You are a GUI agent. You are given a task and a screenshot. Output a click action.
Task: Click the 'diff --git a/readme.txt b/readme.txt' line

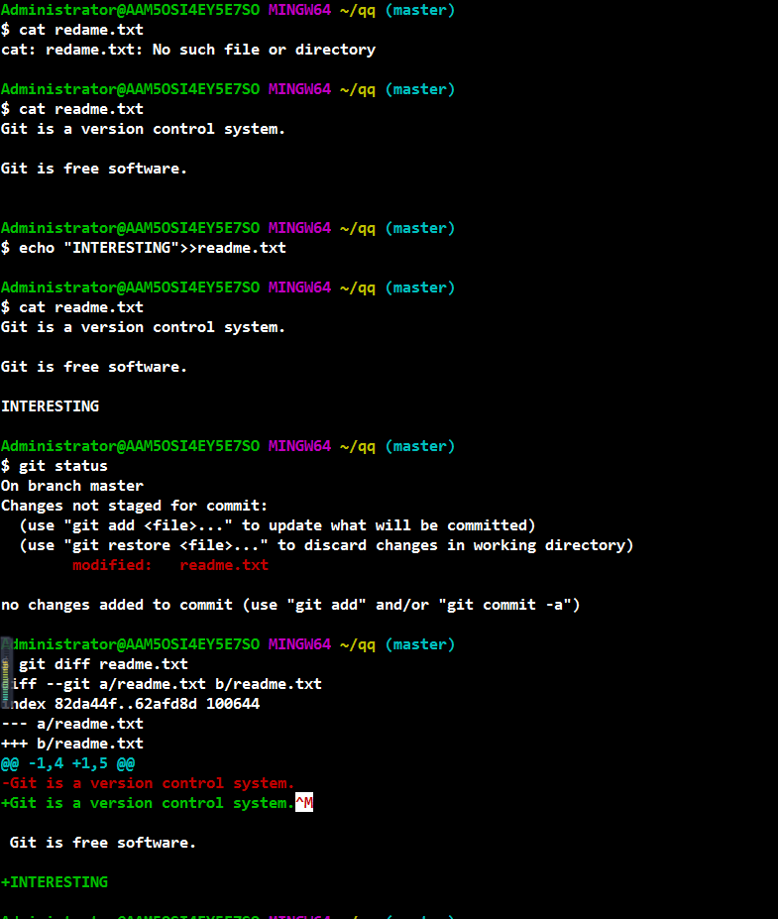pos(162,684)
